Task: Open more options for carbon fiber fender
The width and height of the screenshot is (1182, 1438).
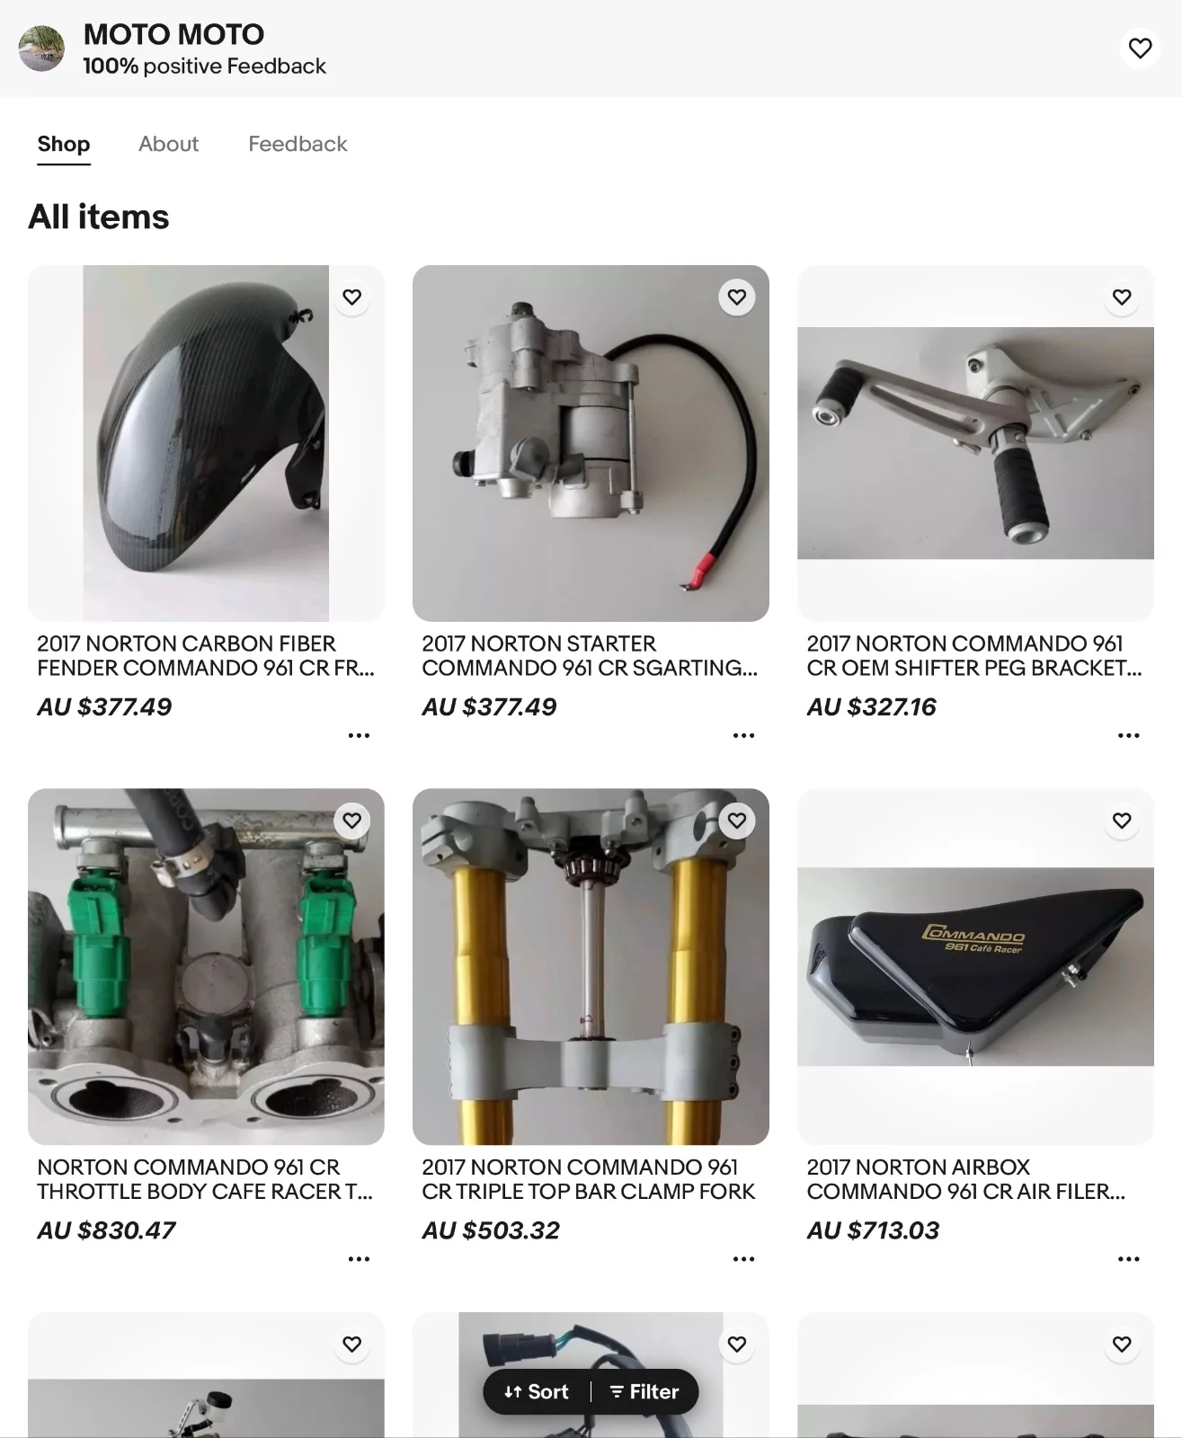Action: point(359,735)
